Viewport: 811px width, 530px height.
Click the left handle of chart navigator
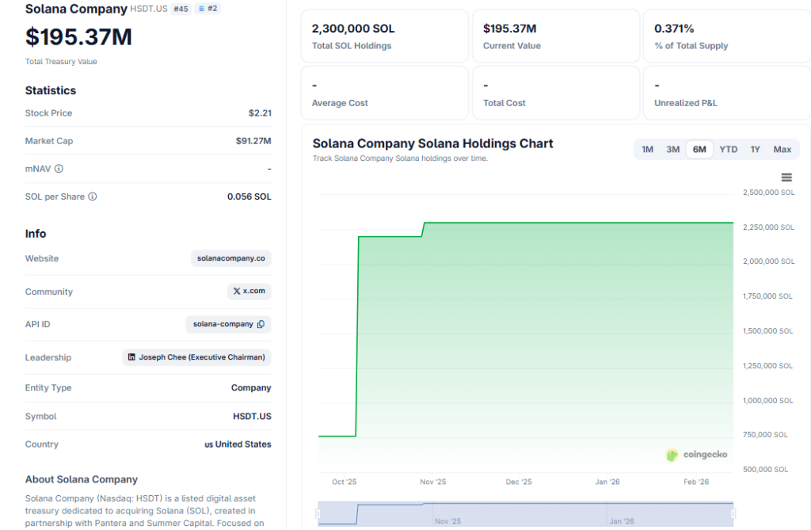318,514
